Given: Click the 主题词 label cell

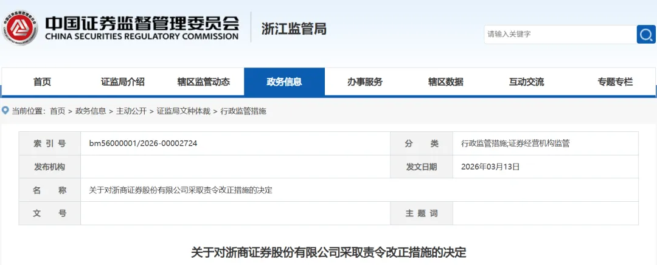Looking at the screenshot, I should 422,213.
